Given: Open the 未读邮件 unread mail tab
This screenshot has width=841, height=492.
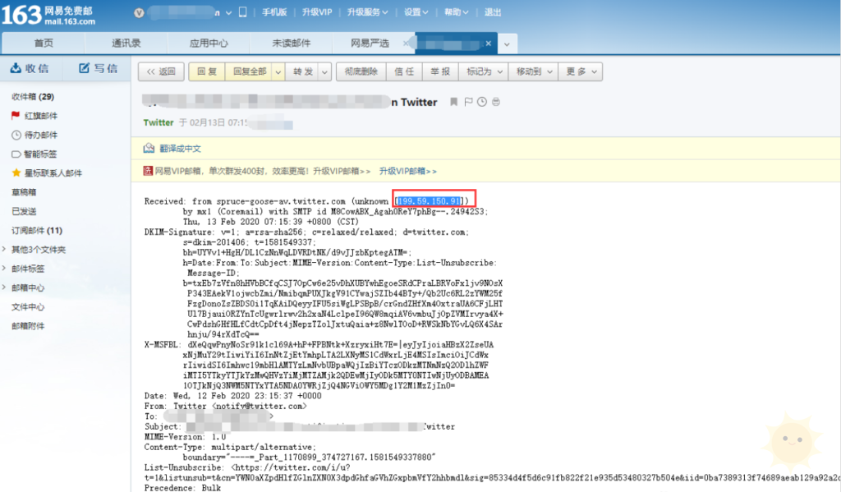Looking at the screenshot, I should coord(292,43).
